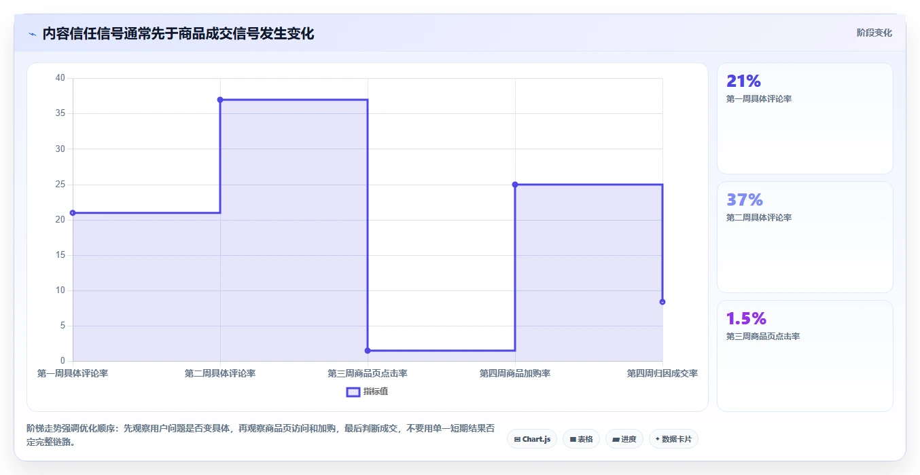Select the 表格 chip
This screenshot has width=920, height=475.
click(581, 439)
